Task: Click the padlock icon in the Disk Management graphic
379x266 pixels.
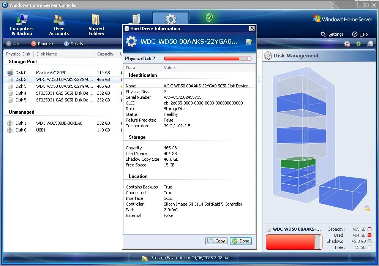Action: [x=367, y=208]
